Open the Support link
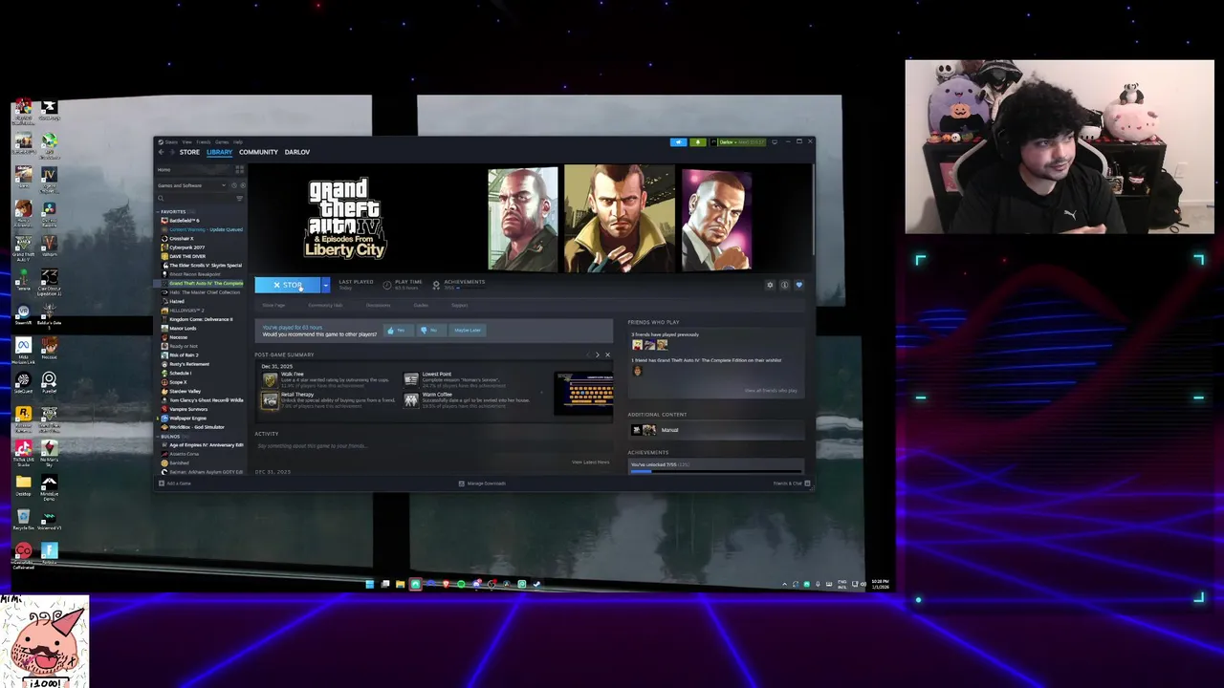 coord(459,306)
